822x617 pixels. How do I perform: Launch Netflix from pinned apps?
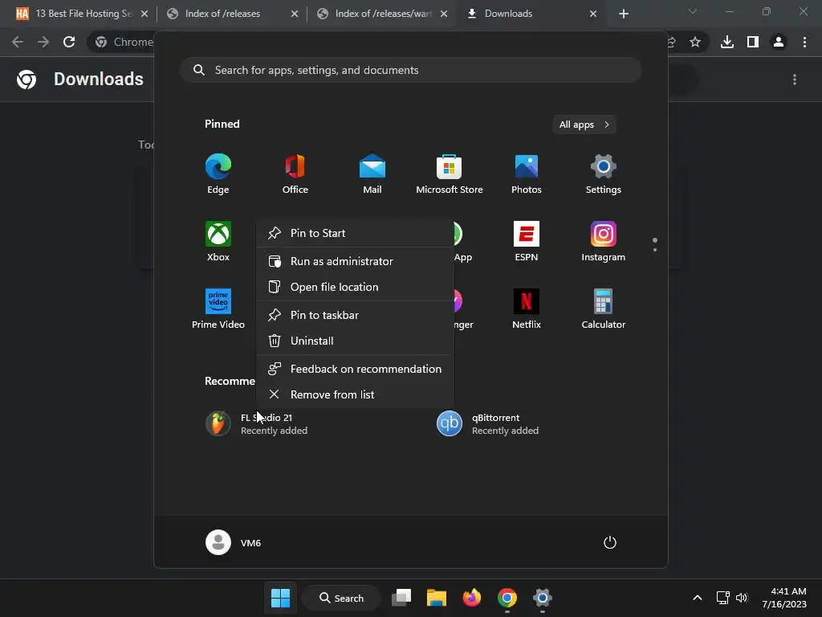tap(527, 308)
